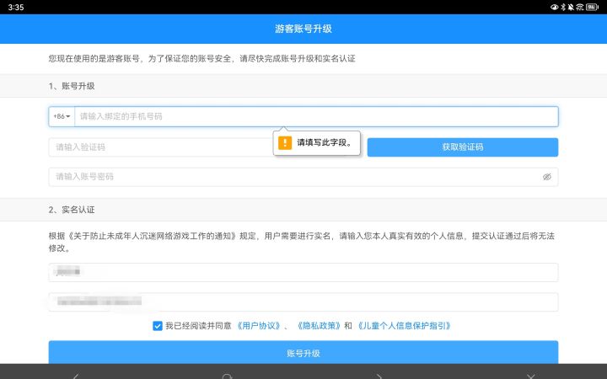
Task: Click the 请填写此字段。 tooltip text
Action: coord(325,142)
